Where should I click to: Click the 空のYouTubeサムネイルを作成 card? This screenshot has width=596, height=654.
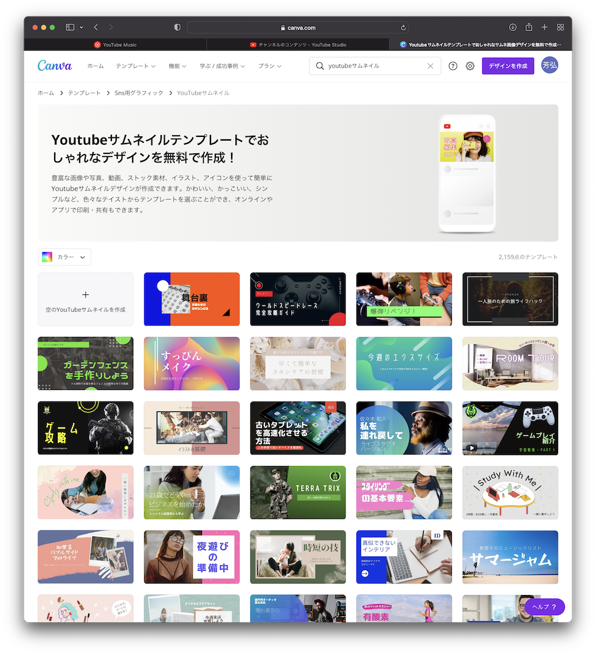85,299
